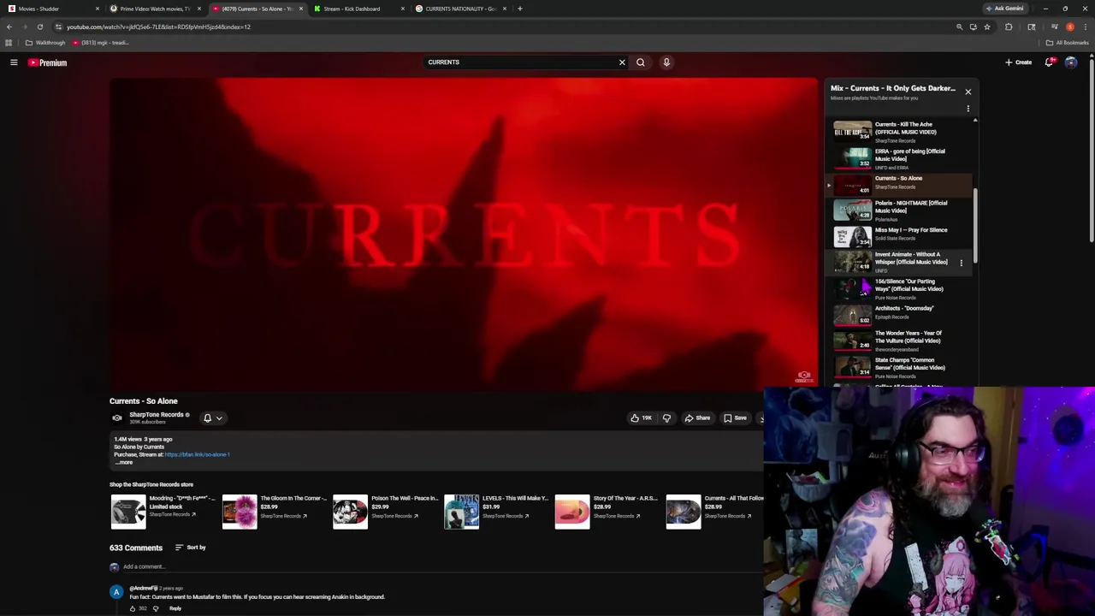
Task: Like the @AndrewFiji comment
Action: 133,608
